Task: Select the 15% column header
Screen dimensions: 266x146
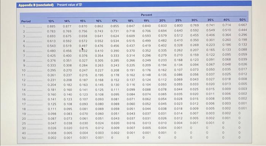Action: (x=83, y=21)
